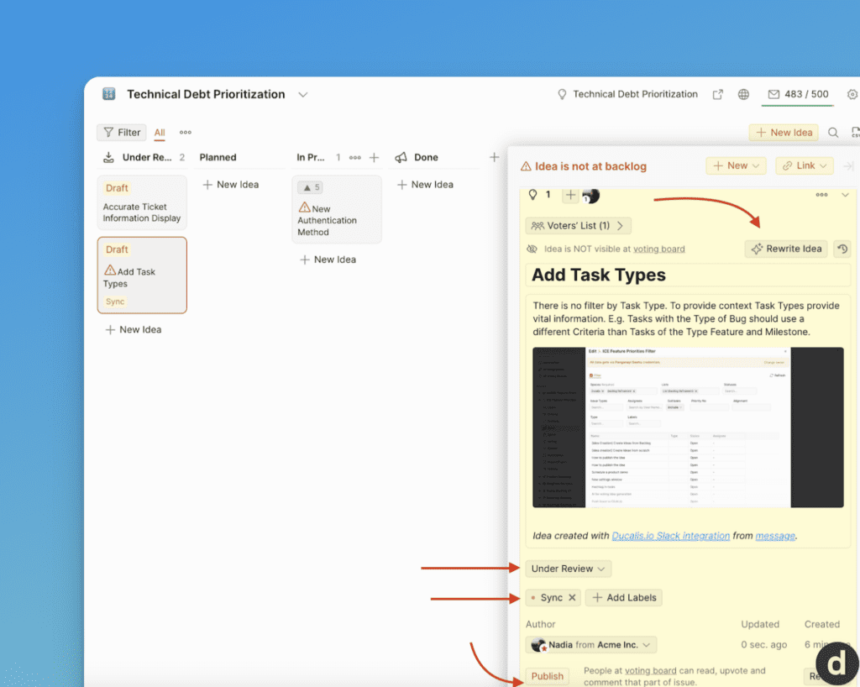The height and width of the screenshot is (687, 860).
Task: Expand the Technical Debt Prioritization board chevron
Action: tap(303, 95)
